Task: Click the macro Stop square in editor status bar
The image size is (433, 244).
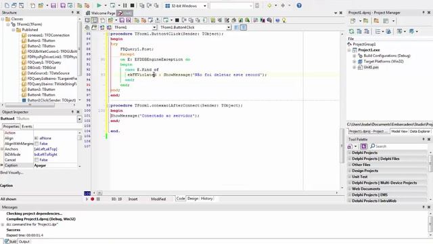Action: pos(98,199)
